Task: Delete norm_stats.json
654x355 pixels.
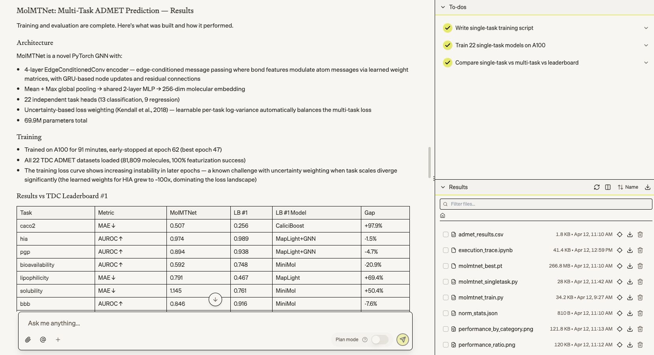Action: [x=640, y=313]
